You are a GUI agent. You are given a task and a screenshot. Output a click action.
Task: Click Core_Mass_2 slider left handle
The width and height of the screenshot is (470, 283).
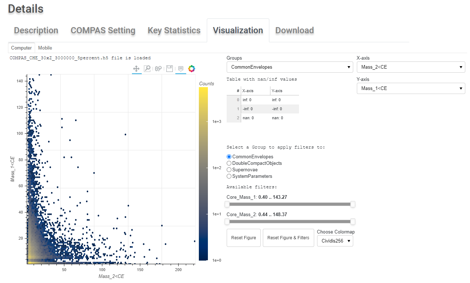[x=227, y=222]
